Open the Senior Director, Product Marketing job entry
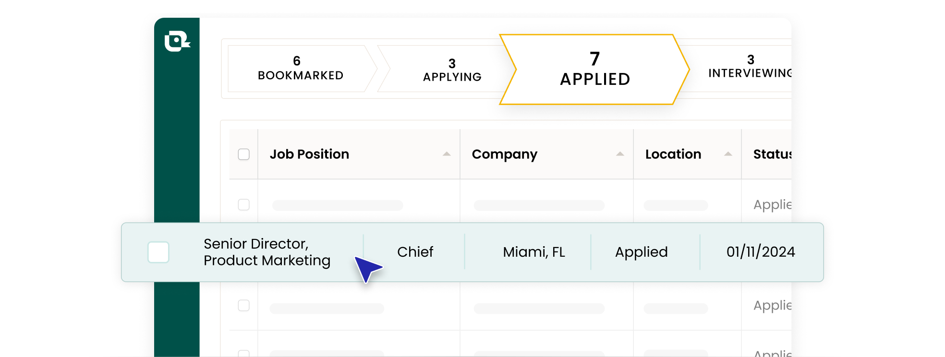The image size is (945, 357). 267,252
